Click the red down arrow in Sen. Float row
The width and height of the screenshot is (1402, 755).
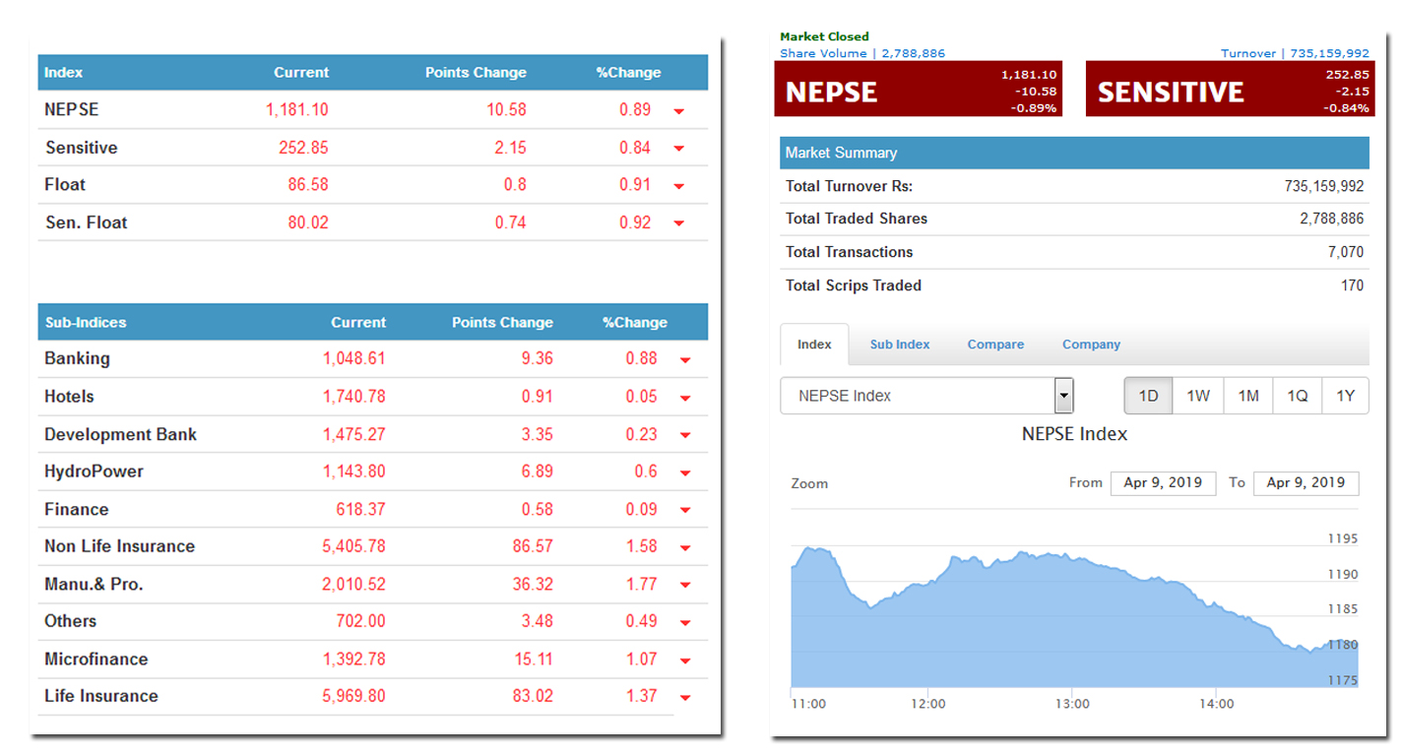pyautogui.click(x=678, y=223)
